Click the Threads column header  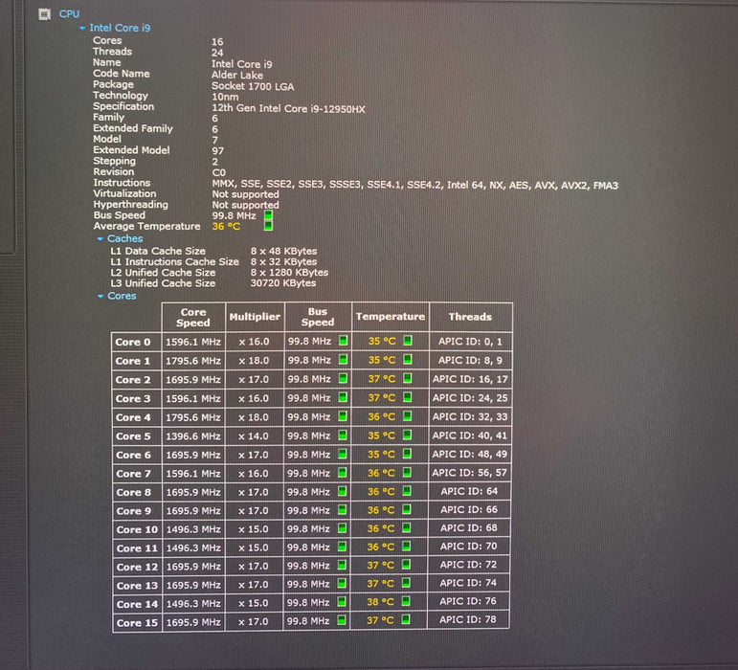pyautogui.click(x=470, y=317)
